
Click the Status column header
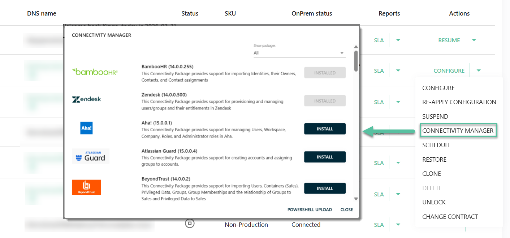[190, 13]
